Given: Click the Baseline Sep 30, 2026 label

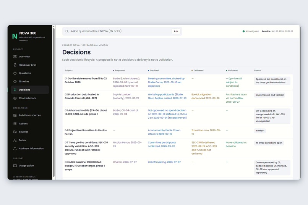Looking at the screenshot, I should point(277,31).
